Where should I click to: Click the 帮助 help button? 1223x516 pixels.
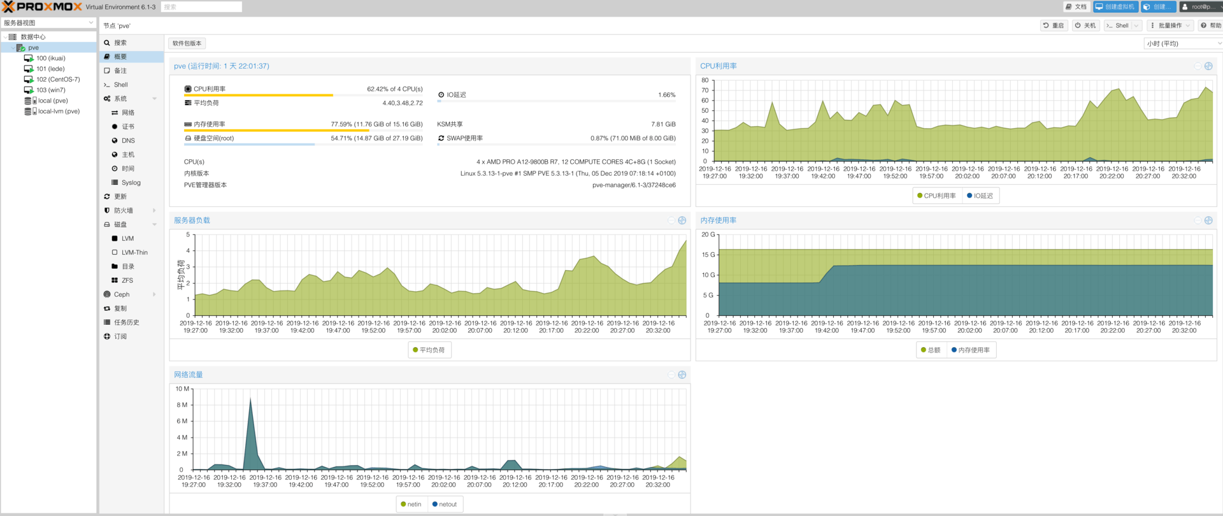click(1211, 25)
